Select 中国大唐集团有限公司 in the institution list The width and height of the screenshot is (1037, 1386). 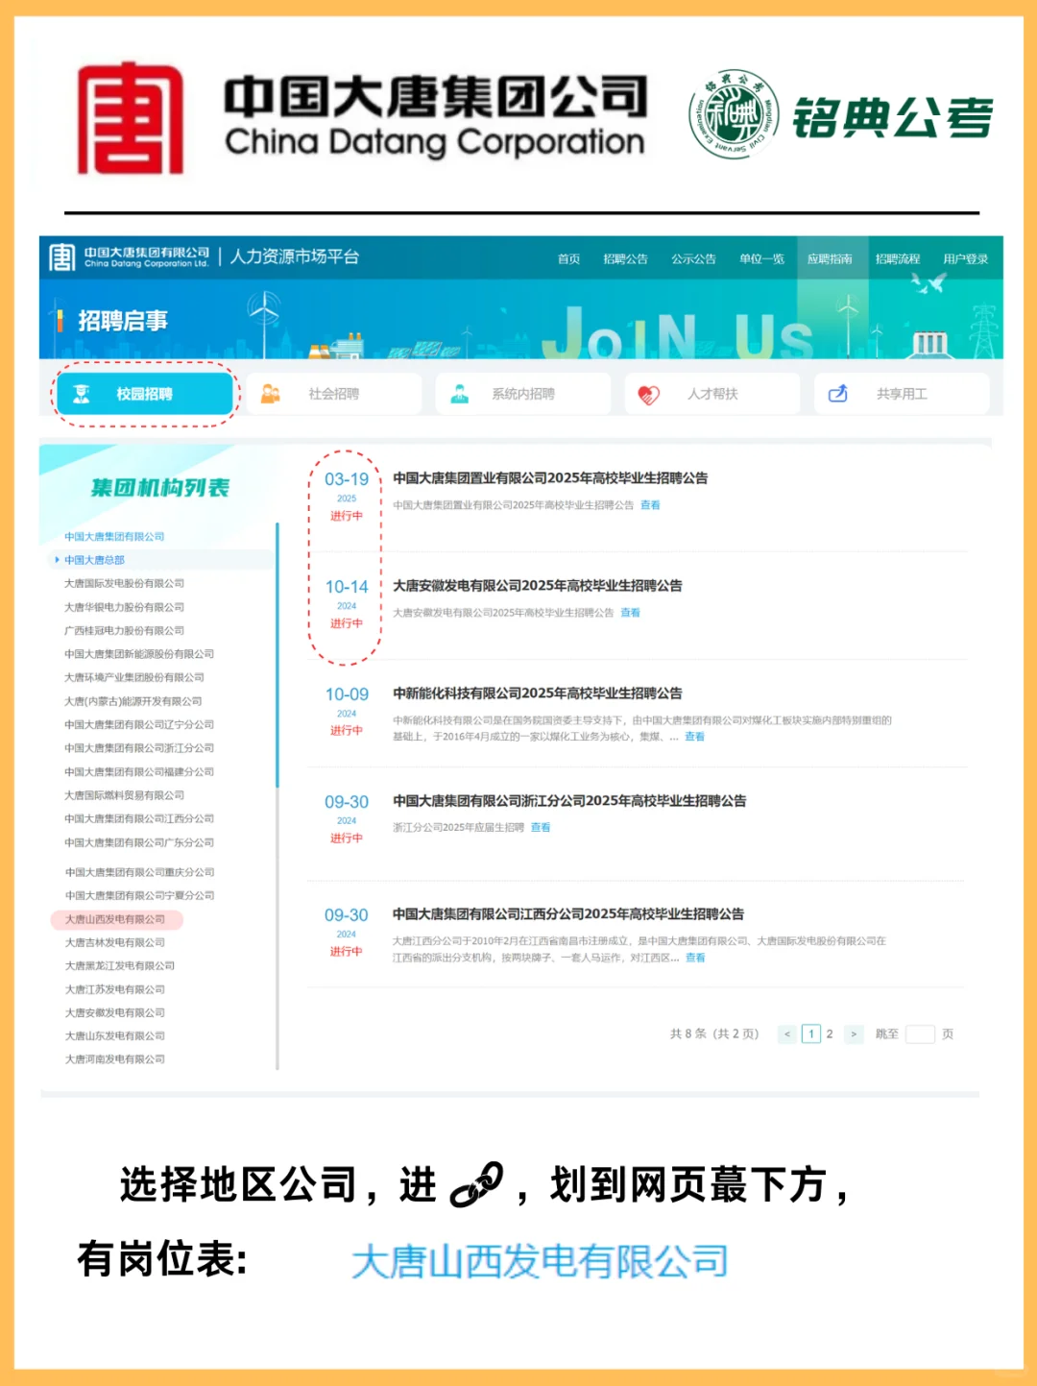(114, 537)
